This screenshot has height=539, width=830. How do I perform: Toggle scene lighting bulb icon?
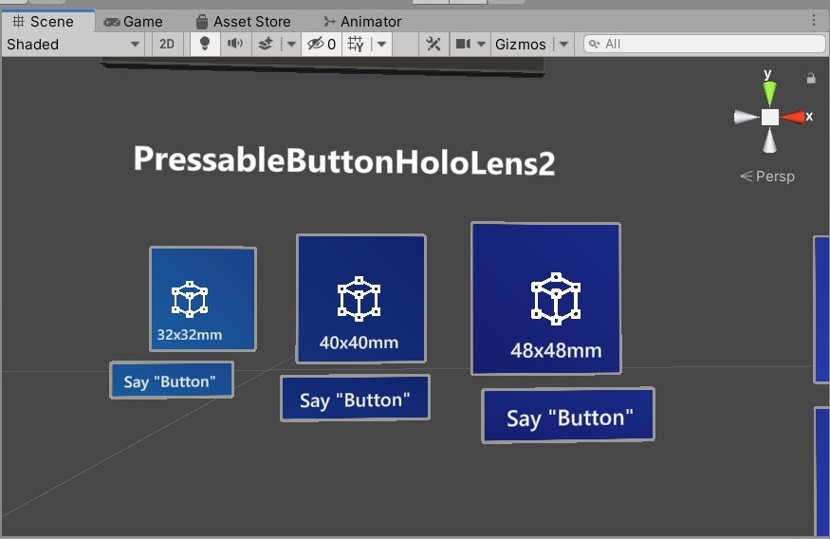click(204, 44)
